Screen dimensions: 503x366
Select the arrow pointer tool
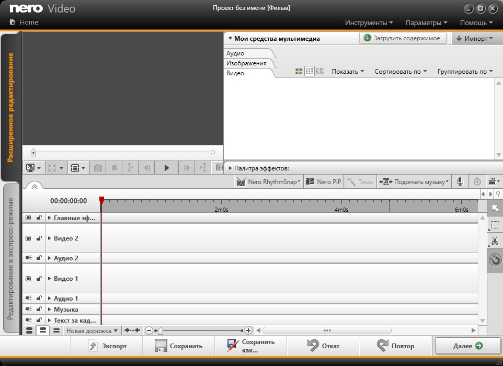pos(495,209)
